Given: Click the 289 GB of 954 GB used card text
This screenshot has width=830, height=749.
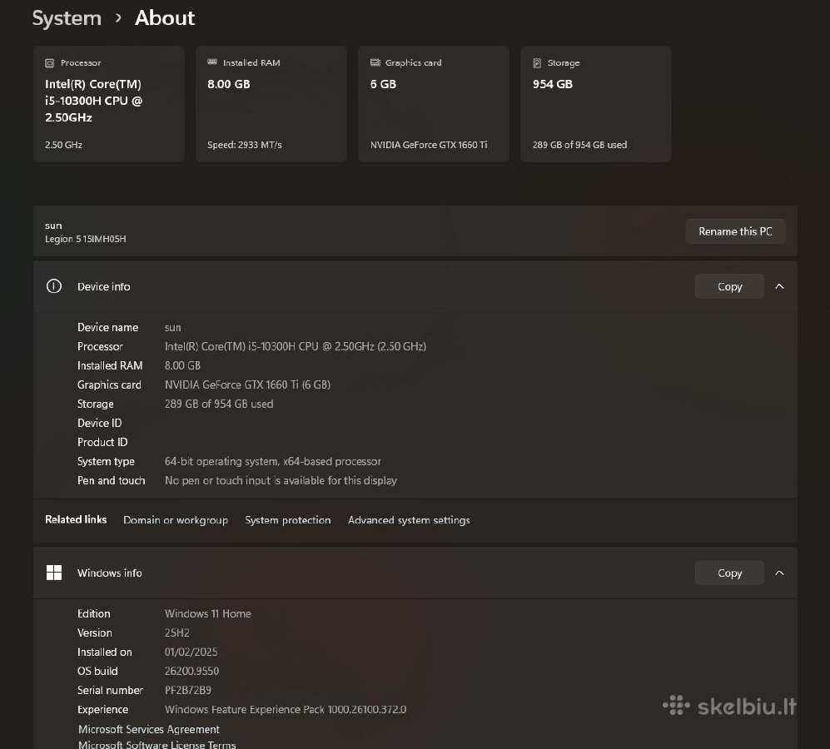Looking at the screenshot, I should [579, 145].
